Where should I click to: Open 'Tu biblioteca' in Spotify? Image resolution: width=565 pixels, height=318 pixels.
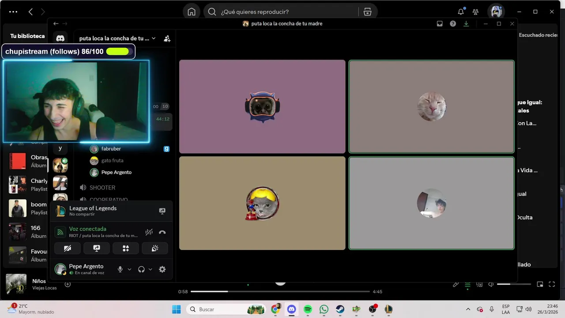click(27, 36)
